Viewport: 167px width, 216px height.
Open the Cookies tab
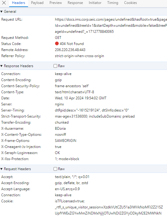coord(130,3)
